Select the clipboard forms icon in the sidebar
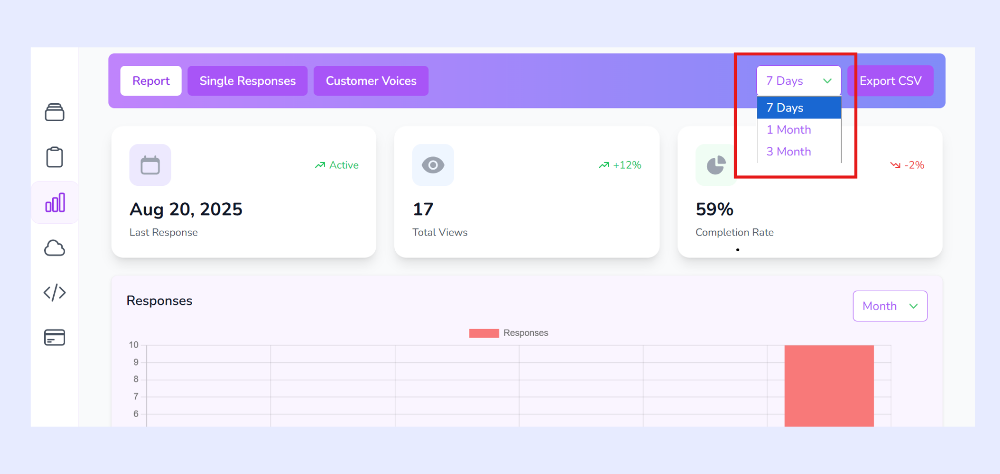This screenshot has height=474, width=1000. tap(55, 156)
